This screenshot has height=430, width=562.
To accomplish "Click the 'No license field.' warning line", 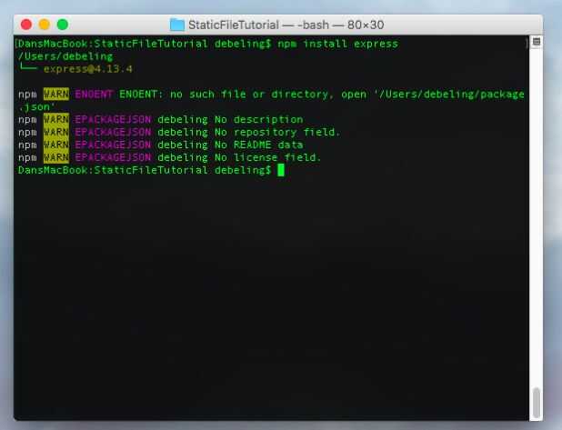I will 169,157.
